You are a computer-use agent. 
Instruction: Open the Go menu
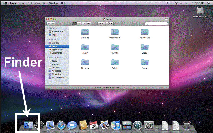tap(45, 3)
